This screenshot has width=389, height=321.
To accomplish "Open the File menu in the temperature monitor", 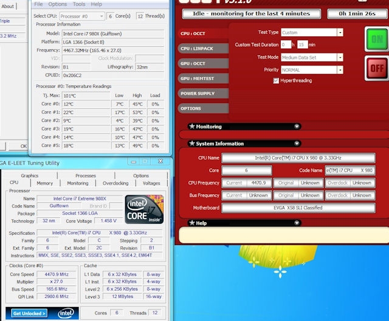I will [x=38, y=4].
